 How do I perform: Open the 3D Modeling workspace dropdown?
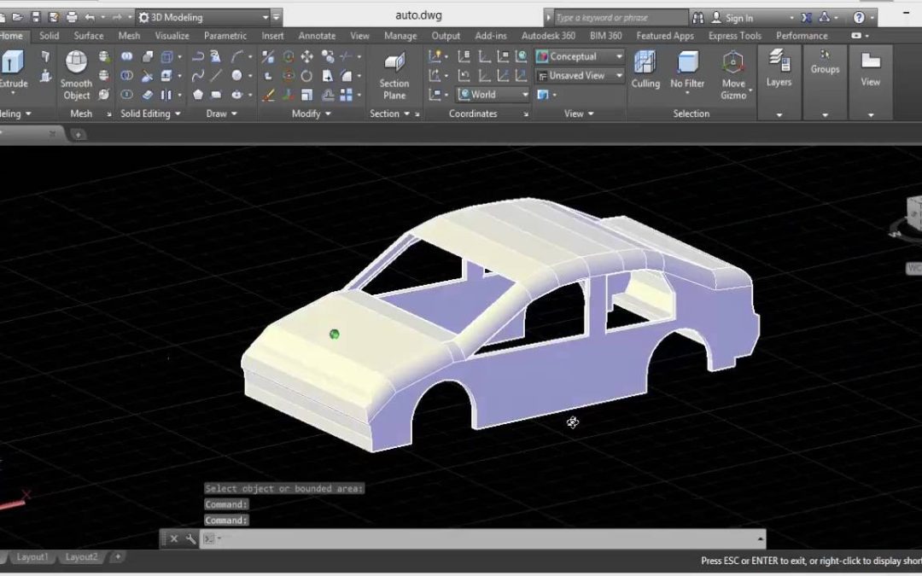point(203,17)
